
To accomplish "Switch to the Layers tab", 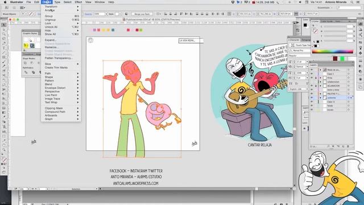I will pos(313,65).
